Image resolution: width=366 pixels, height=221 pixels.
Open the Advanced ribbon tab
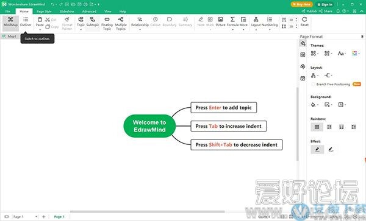(89, 11)
